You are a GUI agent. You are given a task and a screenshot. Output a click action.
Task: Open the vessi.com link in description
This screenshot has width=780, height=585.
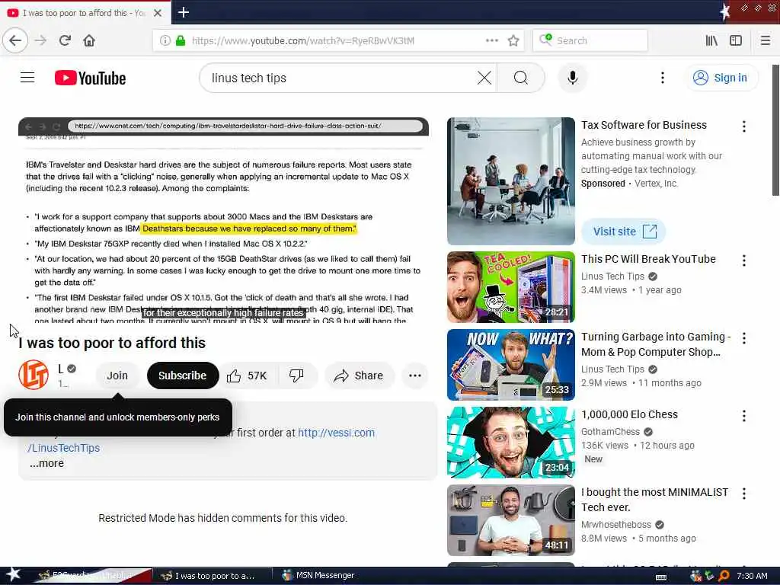[x=336, y=433]
